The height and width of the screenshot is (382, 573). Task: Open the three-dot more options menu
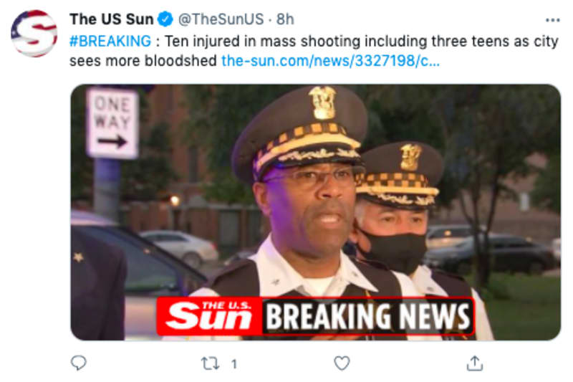[552, 20]
